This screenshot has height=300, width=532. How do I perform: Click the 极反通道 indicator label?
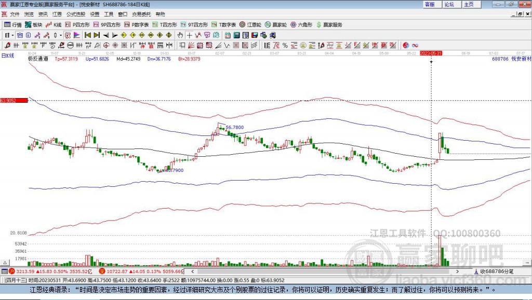click(x=38, y=59)
